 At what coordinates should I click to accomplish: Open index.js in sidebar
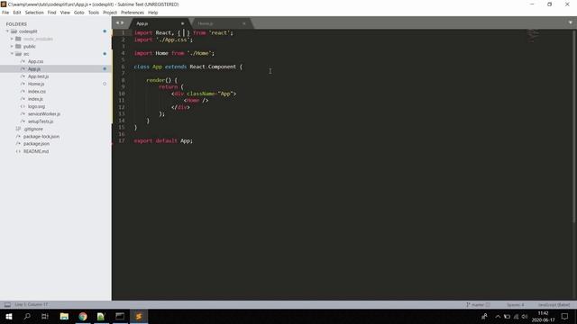35,99
